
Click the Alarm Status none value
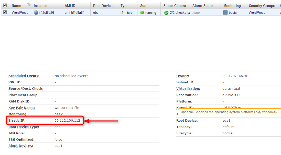[196, 12]
